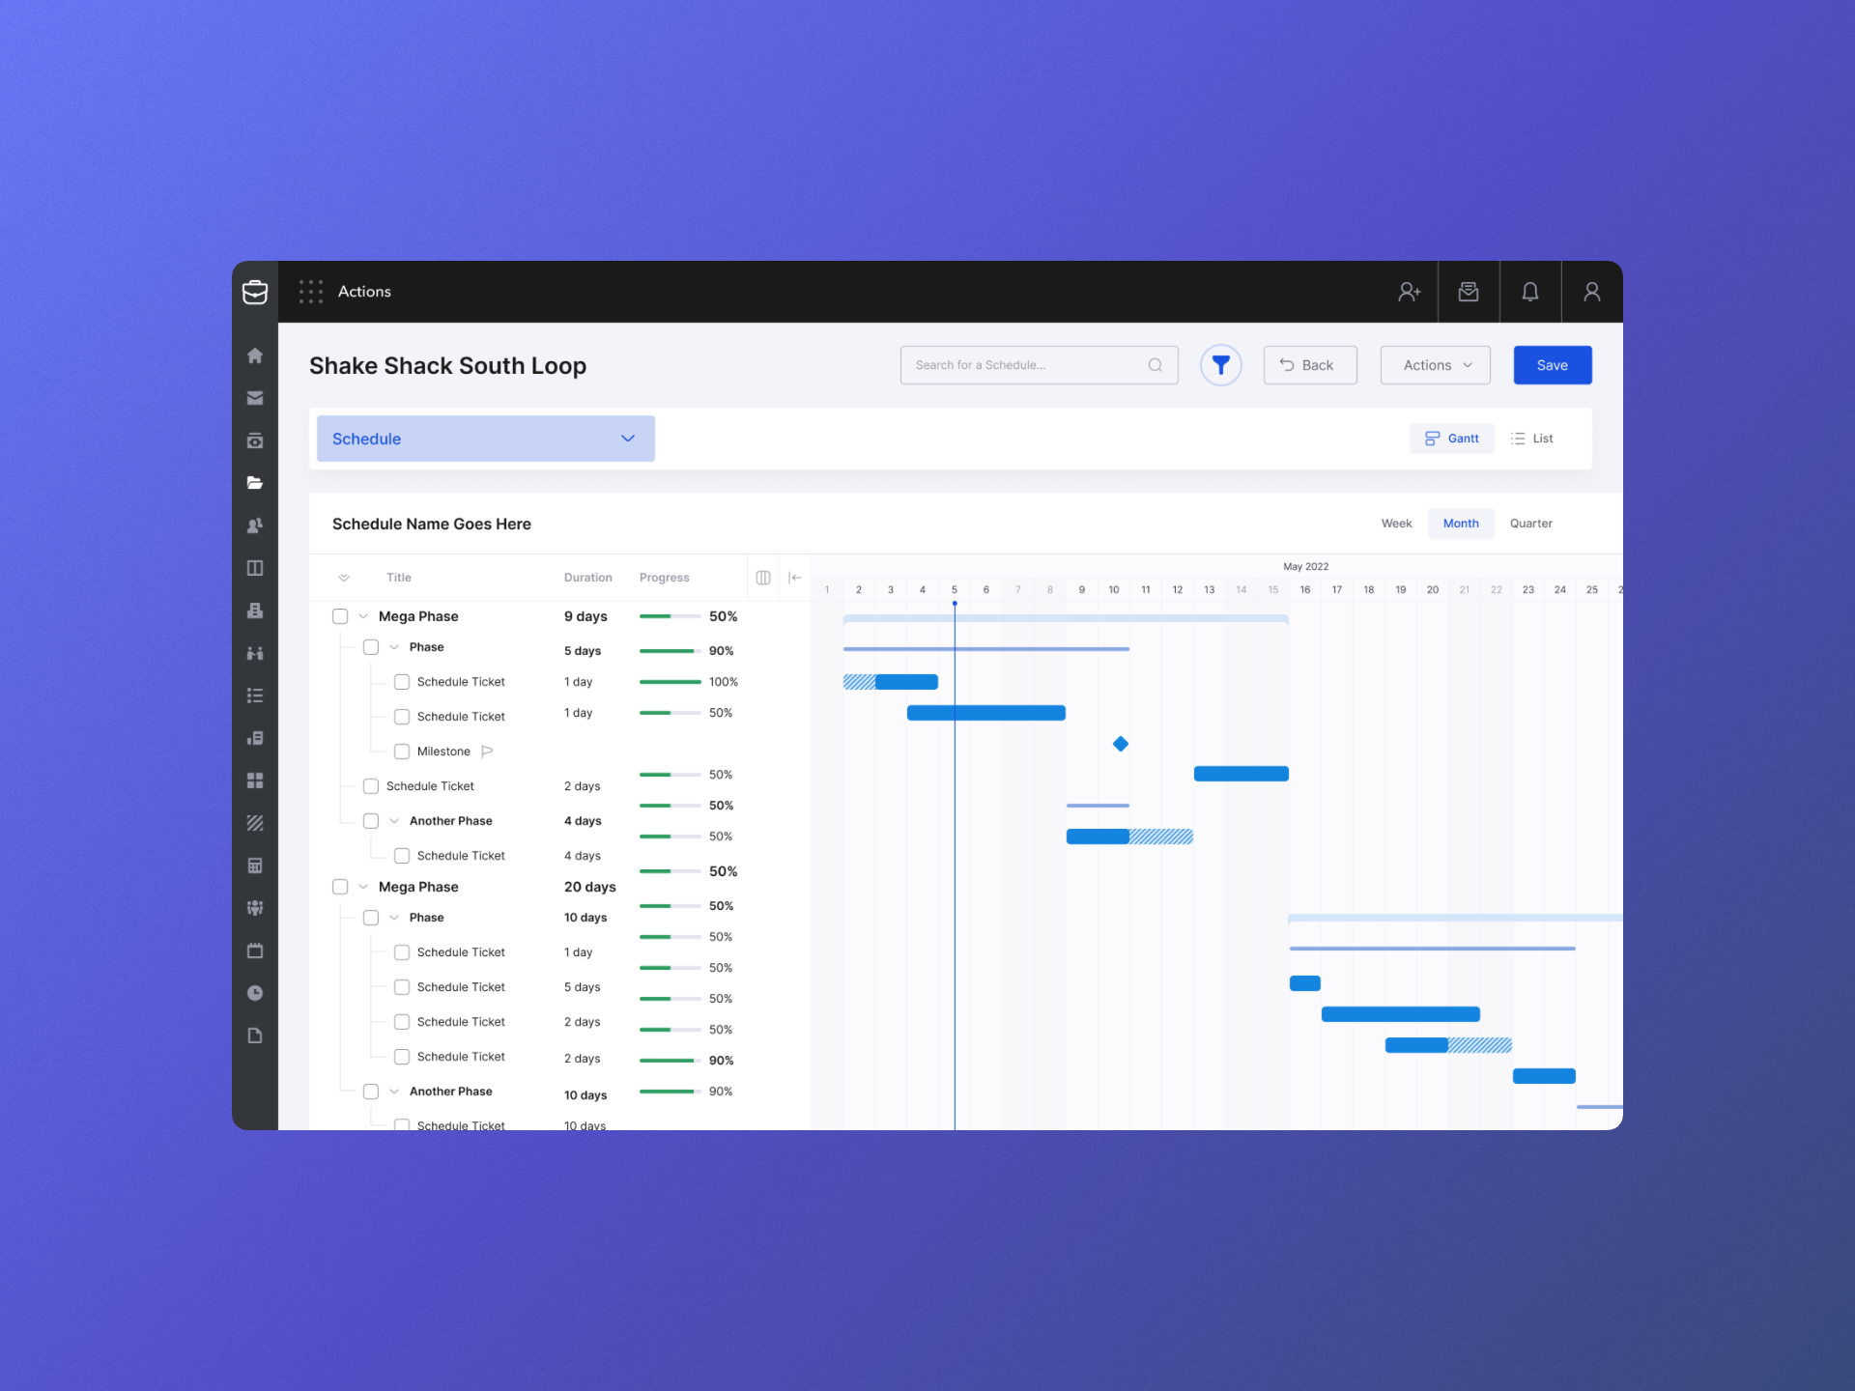Image resolution: width=1855 pixels, height=1391 pixels.
Task: Click the collapse columns arrow on Gantt divider
Action: pos(794,577)
